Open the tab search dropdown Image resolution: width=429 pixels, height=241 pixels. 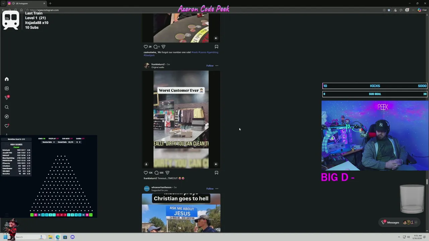(3, 3)
